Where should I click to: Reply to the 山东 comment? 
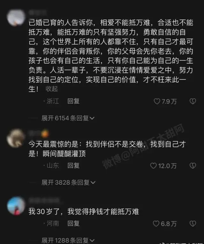click(x=73, y=165)
